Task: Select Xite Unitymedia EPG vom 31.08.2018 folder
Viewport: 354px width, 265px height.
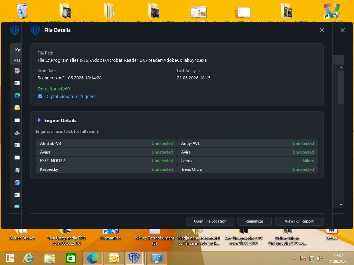Action: point(243,238)
